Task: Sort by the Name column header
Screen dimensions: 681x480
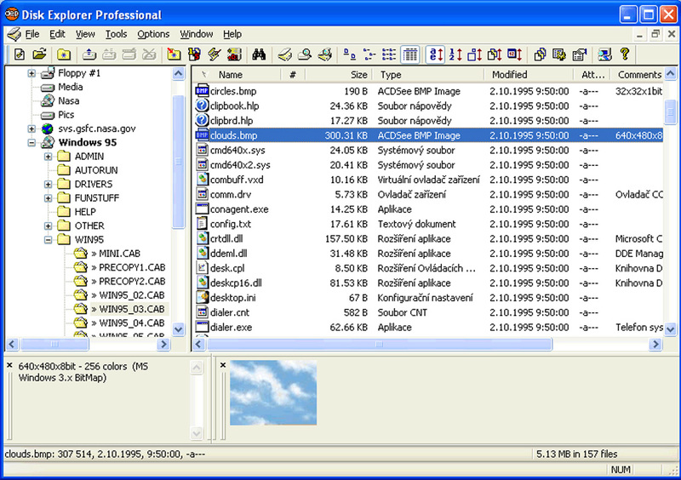Action: click(x=237, y=75)
